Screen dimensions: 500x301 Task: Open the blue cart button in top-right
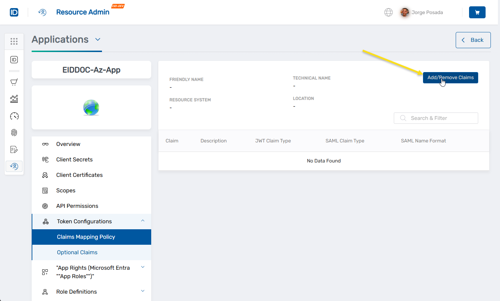coord(477,12)
